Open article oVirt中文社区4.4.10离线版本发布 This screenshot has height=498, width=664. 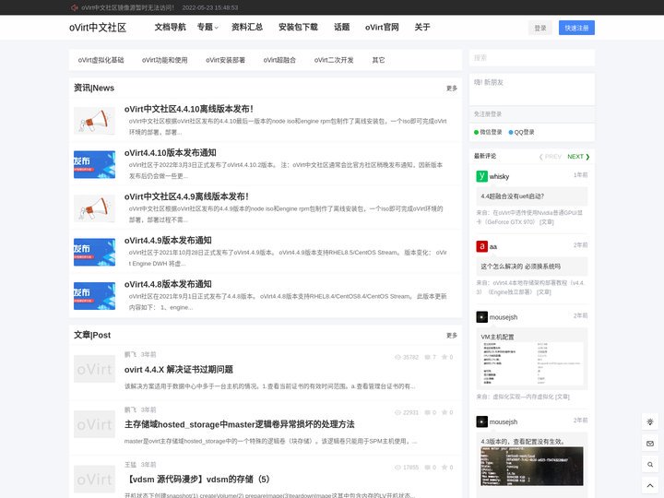click(x=189, y=109)
